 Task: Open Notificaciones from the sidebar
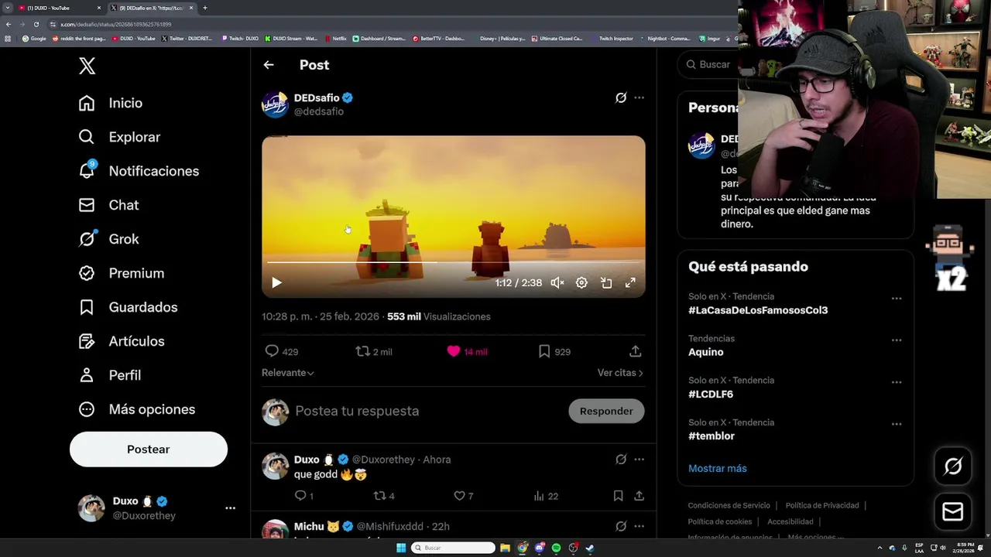pos(139,171)
